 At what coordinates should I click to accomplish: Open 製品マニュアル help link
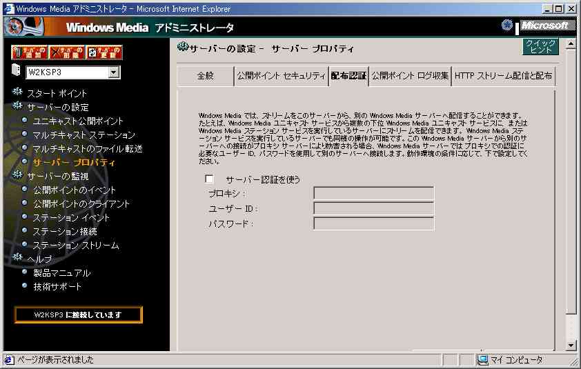pyautogui.click(x=61, y=273)
